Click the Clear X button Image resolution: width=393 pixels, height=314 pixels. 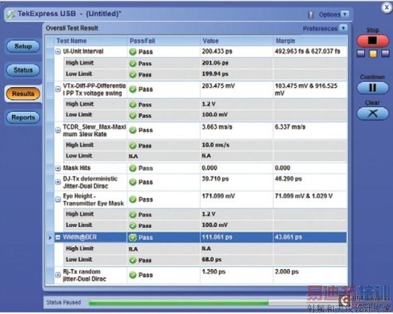pyautogui.click(x=373, y=113)
